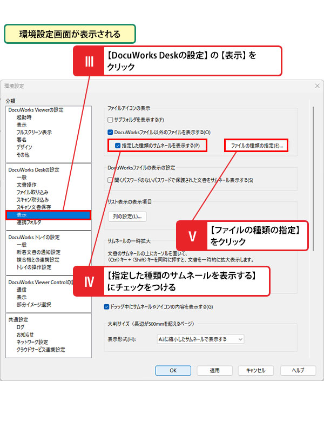The width and height of the screenshot is (324, 433).
Task: Select 表示 under DocuWorks Viewer Control
Action: coord(22,297)
